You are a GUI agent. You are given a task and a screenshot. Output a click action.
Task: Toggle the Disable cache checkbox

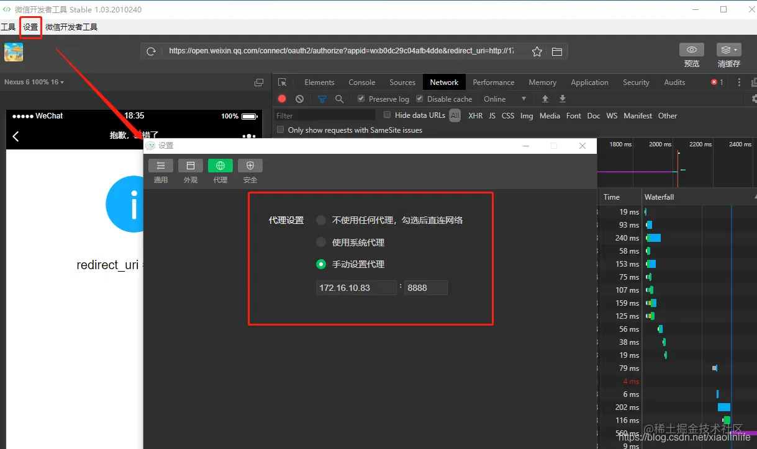pyautogui.click(x=419, y=99)
